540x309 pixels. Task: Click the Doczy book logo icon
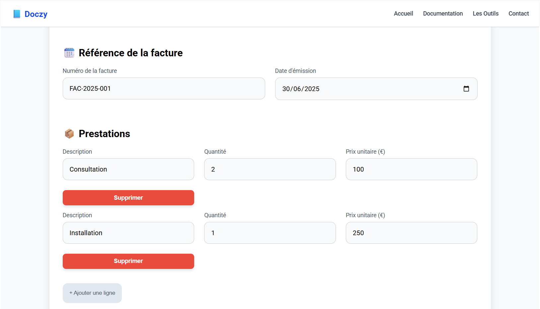(17, 14)
